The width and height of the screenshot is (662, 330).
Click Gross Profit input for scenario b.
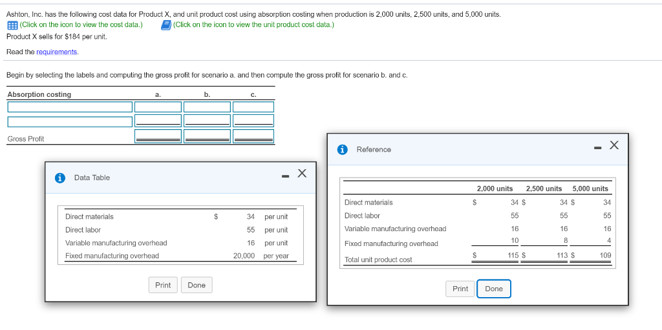point(208,136)
